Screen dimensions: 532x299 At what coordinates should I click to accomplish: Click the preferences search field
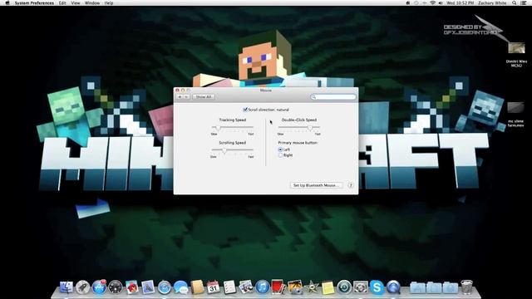coord(333,97)
